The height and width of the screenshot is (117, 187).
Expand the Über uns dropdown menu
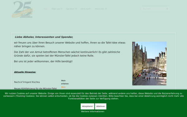[57, 9]
